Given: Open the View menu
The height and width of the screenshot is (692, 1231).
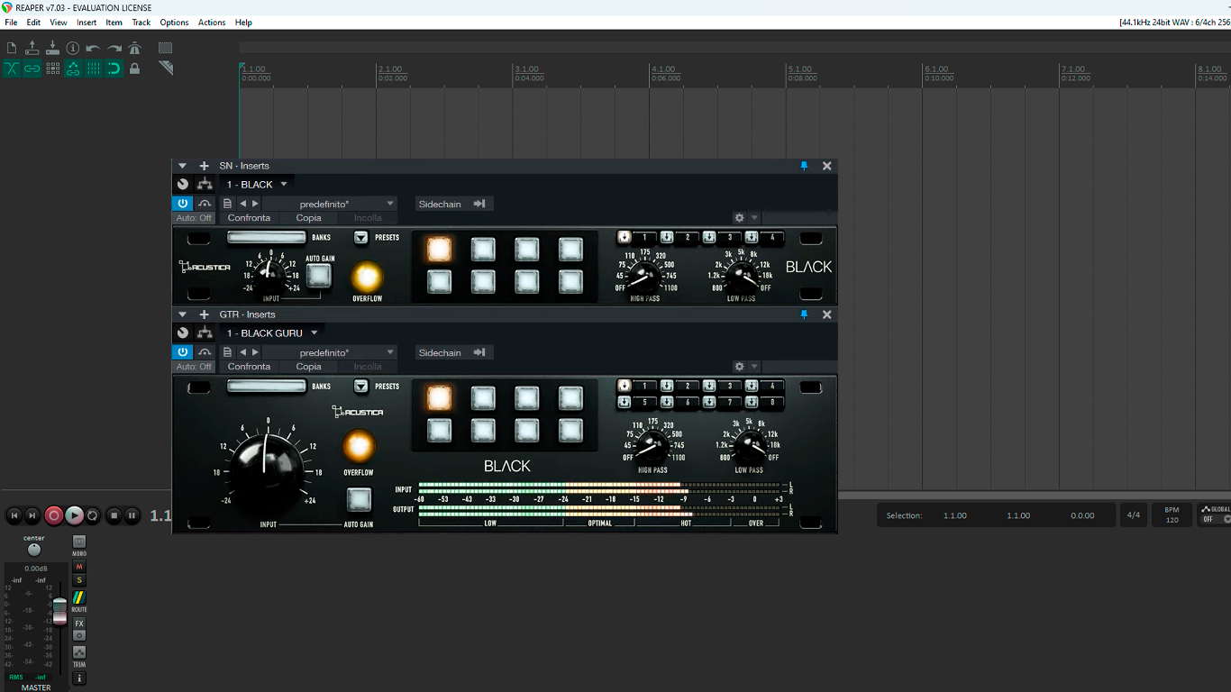Looking at the screenshot, I should pyautogui.click(x=59, y=23).
